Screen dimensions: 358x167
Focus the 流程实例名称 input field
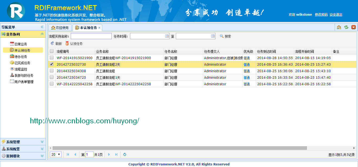pos(91,36)
